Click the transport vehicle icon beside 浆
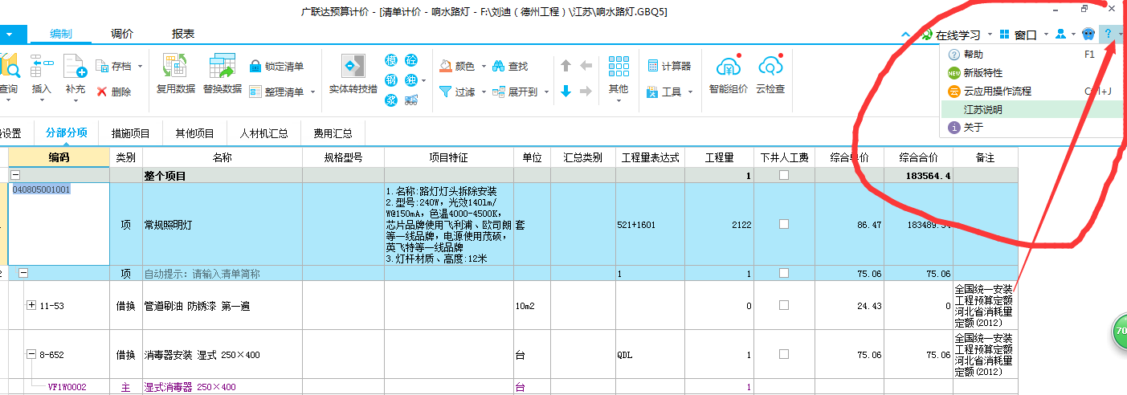Image resolution: width=1127 pixels, height=395 pixels. [410, 100]
